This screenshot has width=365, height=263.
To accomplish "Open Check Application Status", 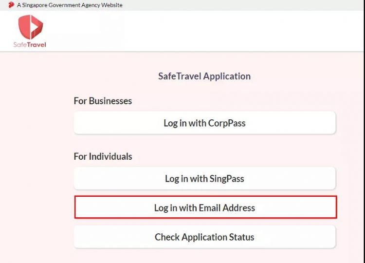I will pos(204,237).
